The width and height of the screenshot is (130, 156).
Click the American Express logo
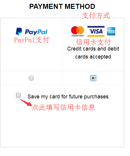[x=111, y=31]
